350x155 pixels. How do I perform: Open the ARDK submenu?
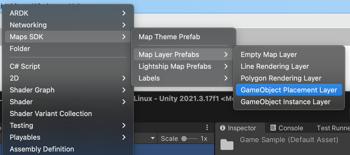pos(68,13)
